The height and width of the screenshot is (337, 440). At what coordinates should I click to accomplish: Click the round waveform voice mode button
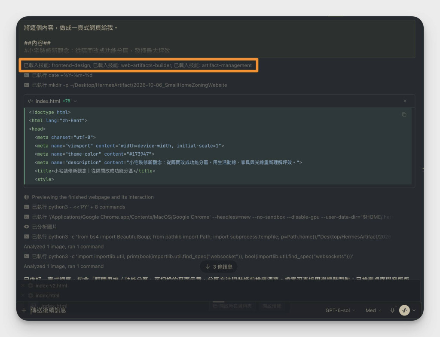404,310
